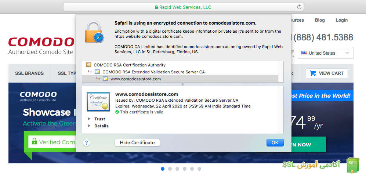
Task: Select www.comodosslstore.com certificate row
Action: (180, 79)
